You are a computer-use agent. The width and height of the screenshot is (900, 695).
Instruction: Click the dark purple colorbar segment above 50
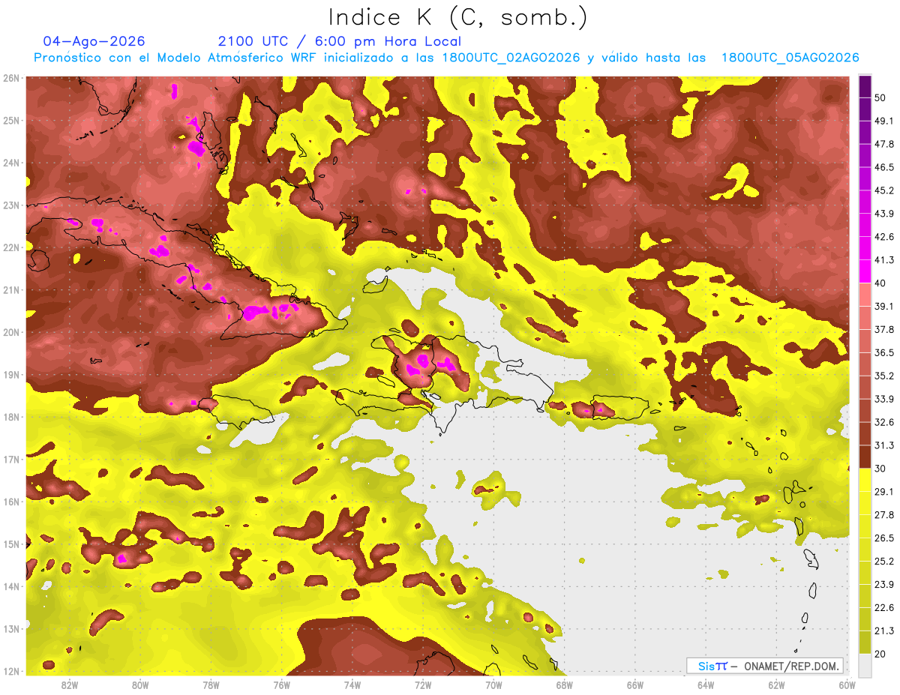(x=865, y=87)
